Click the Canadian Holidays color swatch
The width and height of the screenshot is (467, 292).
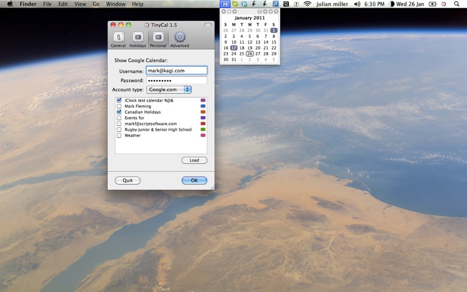203,112
